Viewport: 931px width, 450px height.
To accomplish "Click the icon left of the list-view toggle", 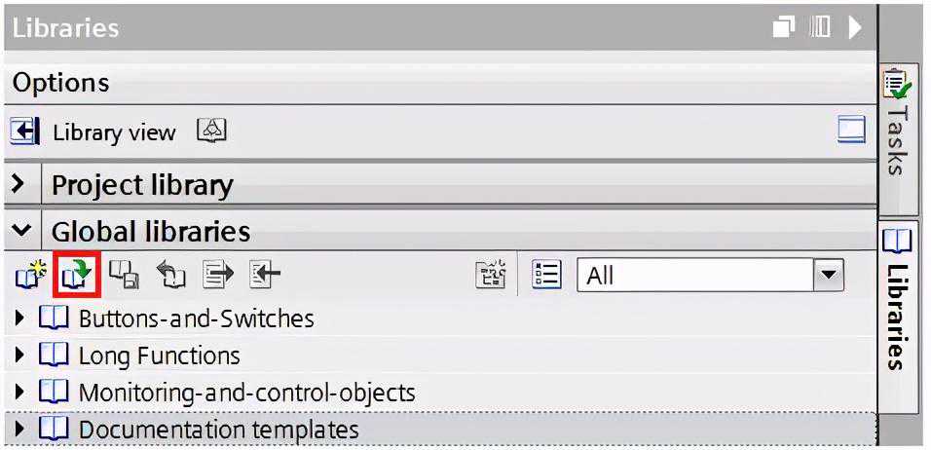I will [491, 276].
